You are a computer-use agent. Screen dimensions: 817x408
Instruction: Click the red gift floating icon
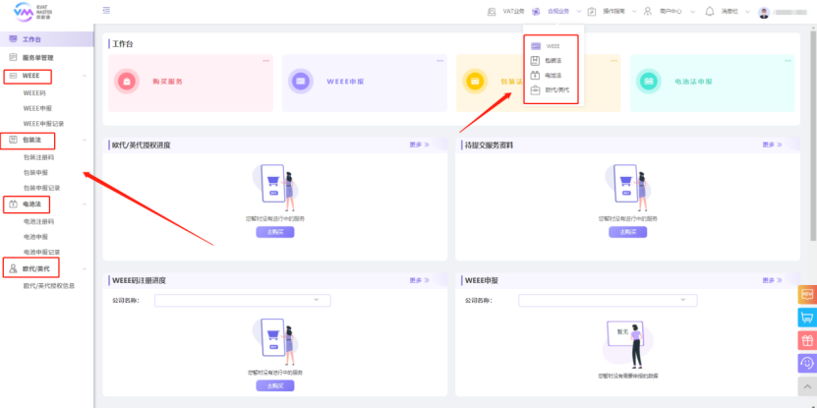point(807,340)
